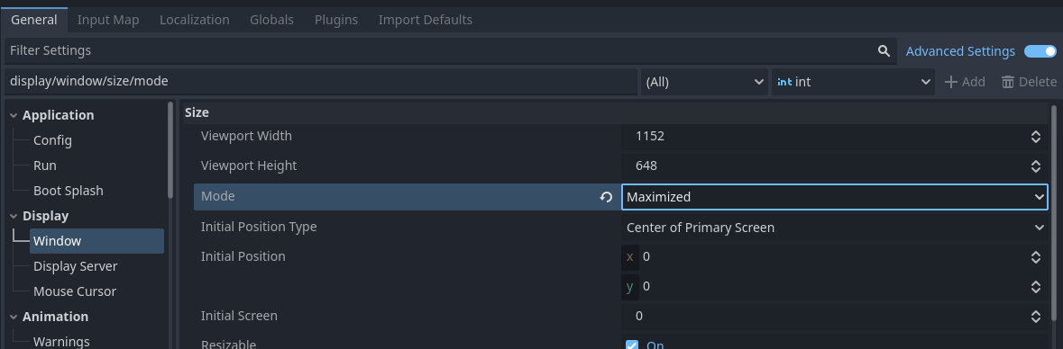This screenshot has height=349, width=1063.
Task: Select Display Server in the sidebar
Action: (75, 266)
